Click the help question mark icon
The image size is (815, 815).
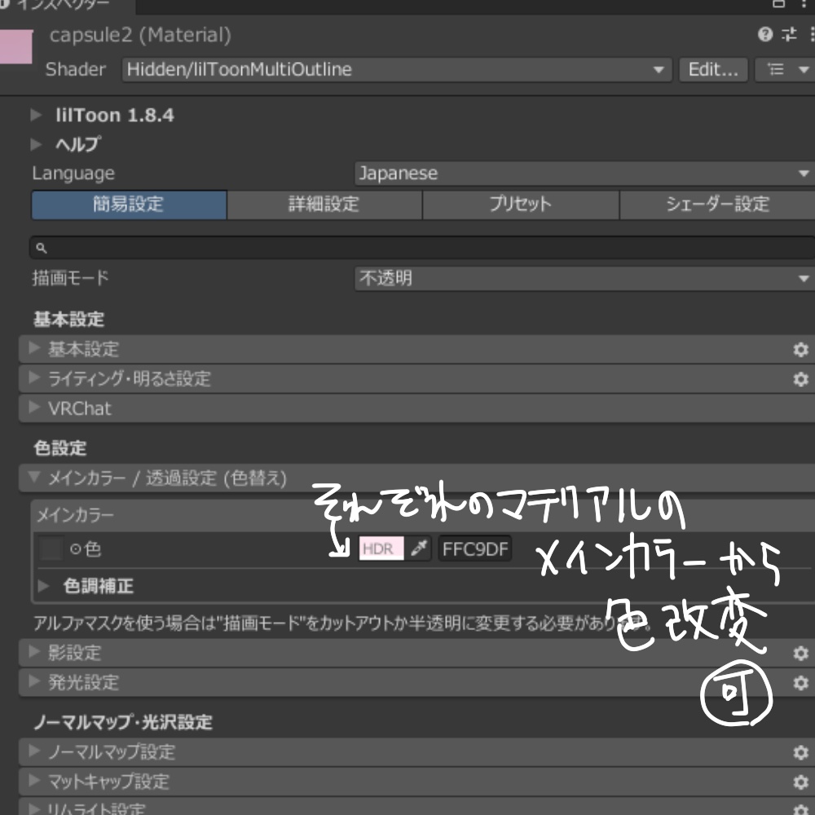[x=764, y=35]
